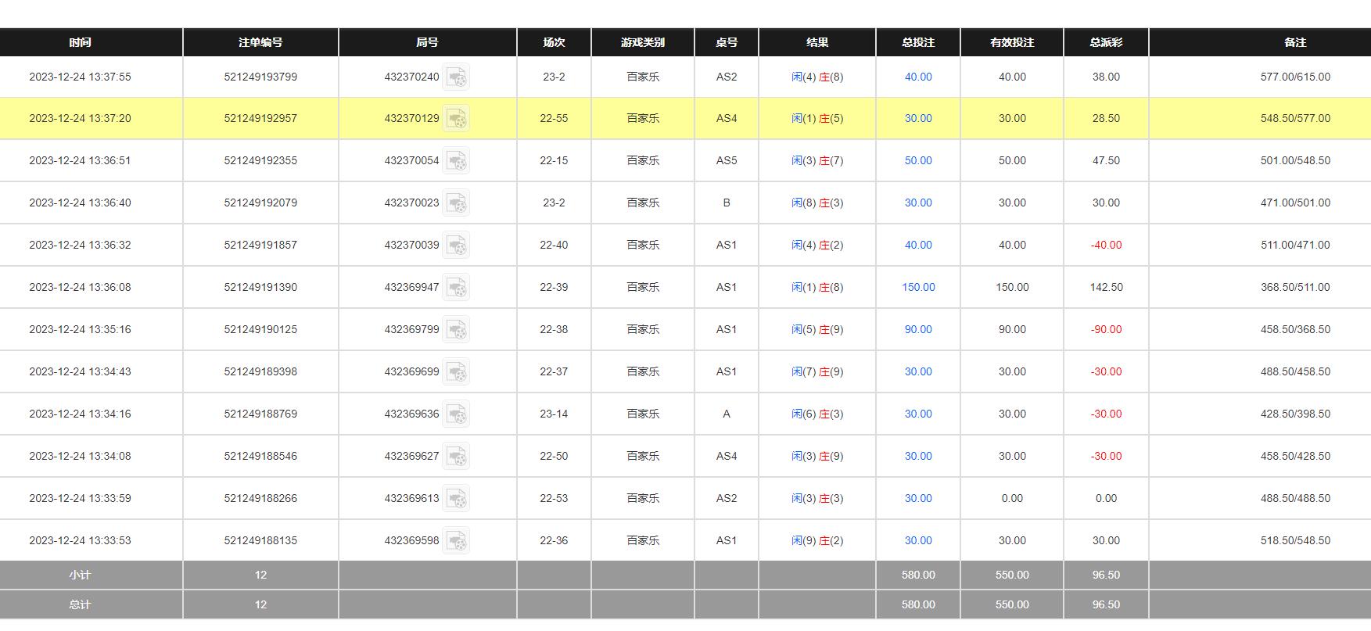Select the highlighted row's bet number 521249192957

pos(260,118)
